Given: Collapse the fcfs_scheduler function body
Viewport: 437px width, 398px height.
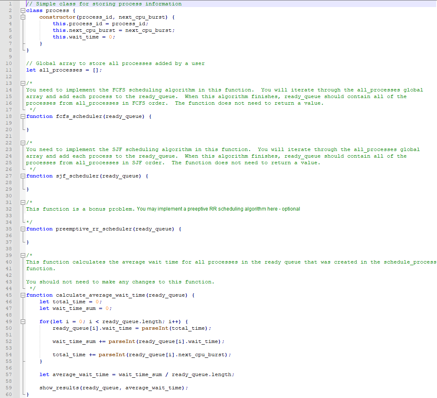Looking at the screenshot, I should pos(22,116).
